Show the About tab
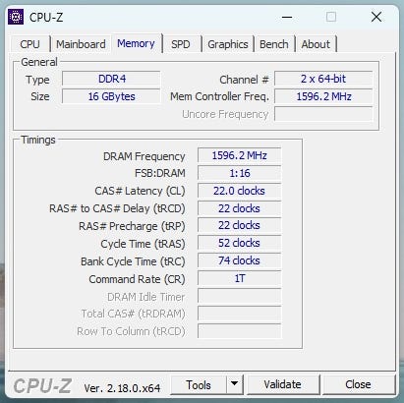The height and width of the screenshot is (403, 404). coord(316,44)
